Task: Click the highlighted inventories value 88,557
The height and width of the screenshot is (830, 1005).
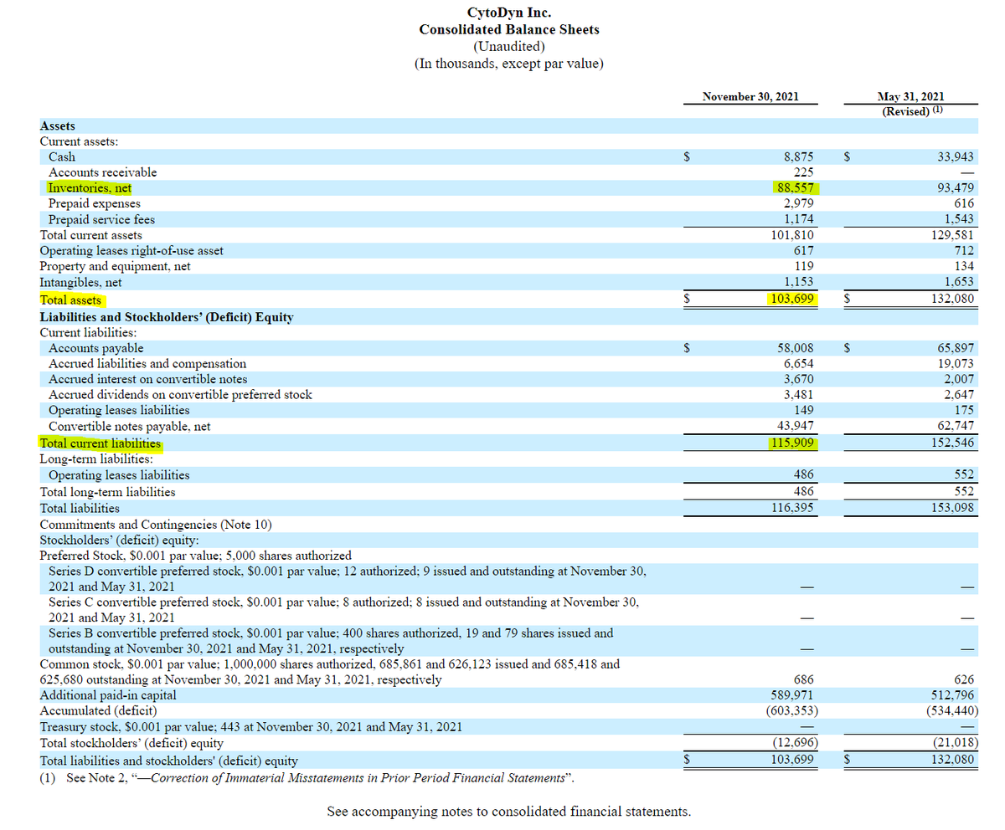Action: [x=794, y=188]
